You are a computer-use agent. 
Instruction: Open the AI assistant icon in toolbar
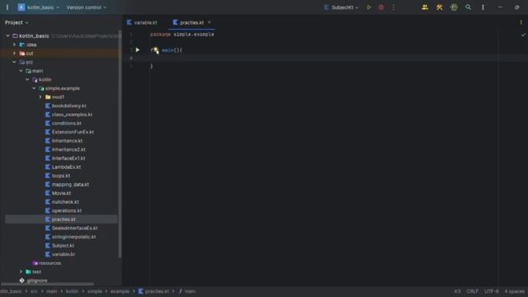pyautogui.click(x=454, y=7)
